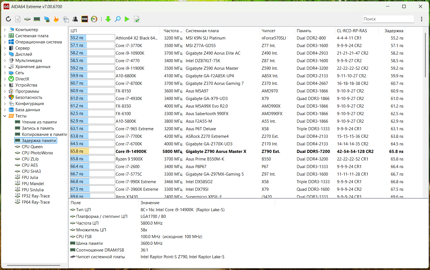Click the gear with checklist toolbar icon
The image size is (430, 270).
tap(66, 19)
